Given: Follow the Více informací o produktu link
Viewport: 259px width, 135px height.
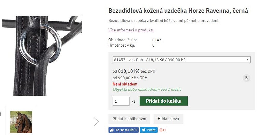Looking at the screenshot, I should 131,30.
